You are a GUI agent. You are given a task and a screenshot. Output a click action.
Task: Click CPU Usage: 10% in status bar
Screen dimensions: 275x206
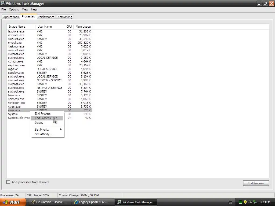[38, 195]
